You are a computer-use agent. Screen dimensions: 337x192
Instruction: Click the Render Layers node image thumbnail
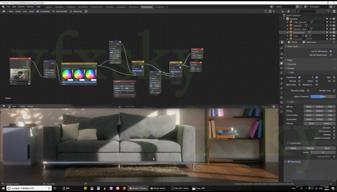(x=20, y=74)
